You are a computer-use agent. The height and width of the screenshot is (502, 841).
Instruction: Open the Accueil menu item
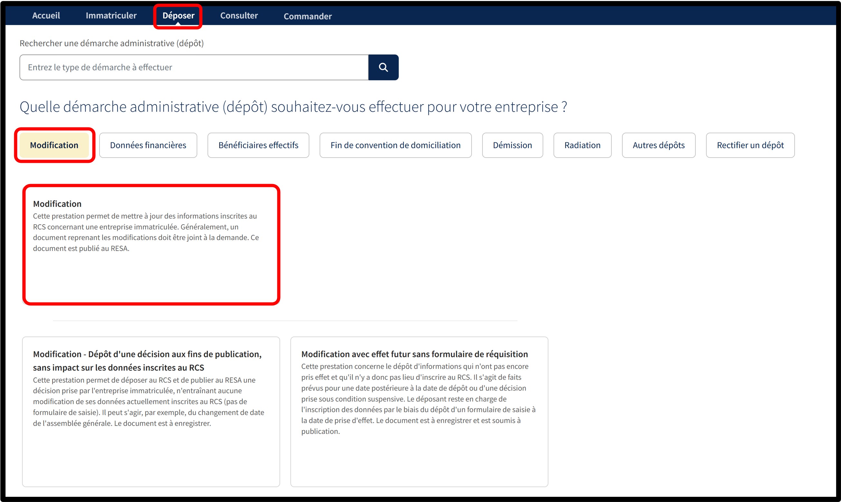[46, 15]
